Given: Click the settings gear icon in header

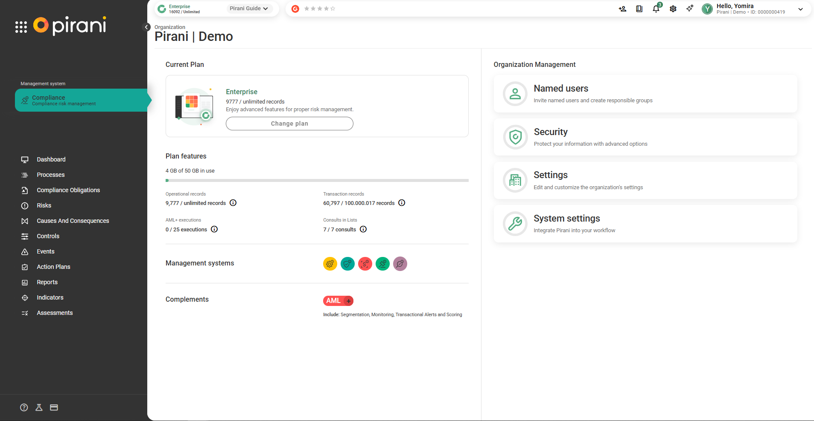Looking at the screenshot, I should click(673, 9).
